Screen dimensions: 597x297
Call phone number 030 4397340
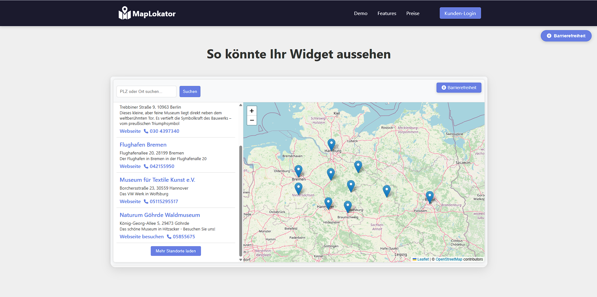(x=161, y=131)
